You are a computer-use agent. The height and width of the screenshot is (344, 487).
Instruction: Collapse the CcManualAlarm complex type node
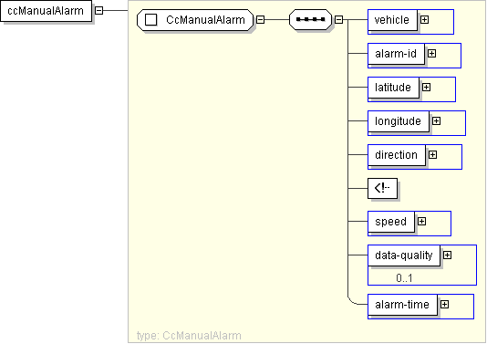coord(260,20)
